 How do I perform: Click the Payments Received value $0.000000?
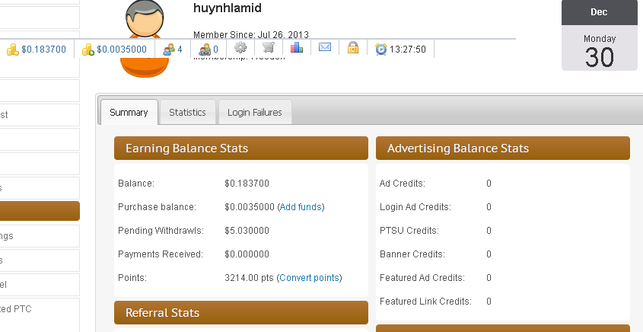[247, 254]
